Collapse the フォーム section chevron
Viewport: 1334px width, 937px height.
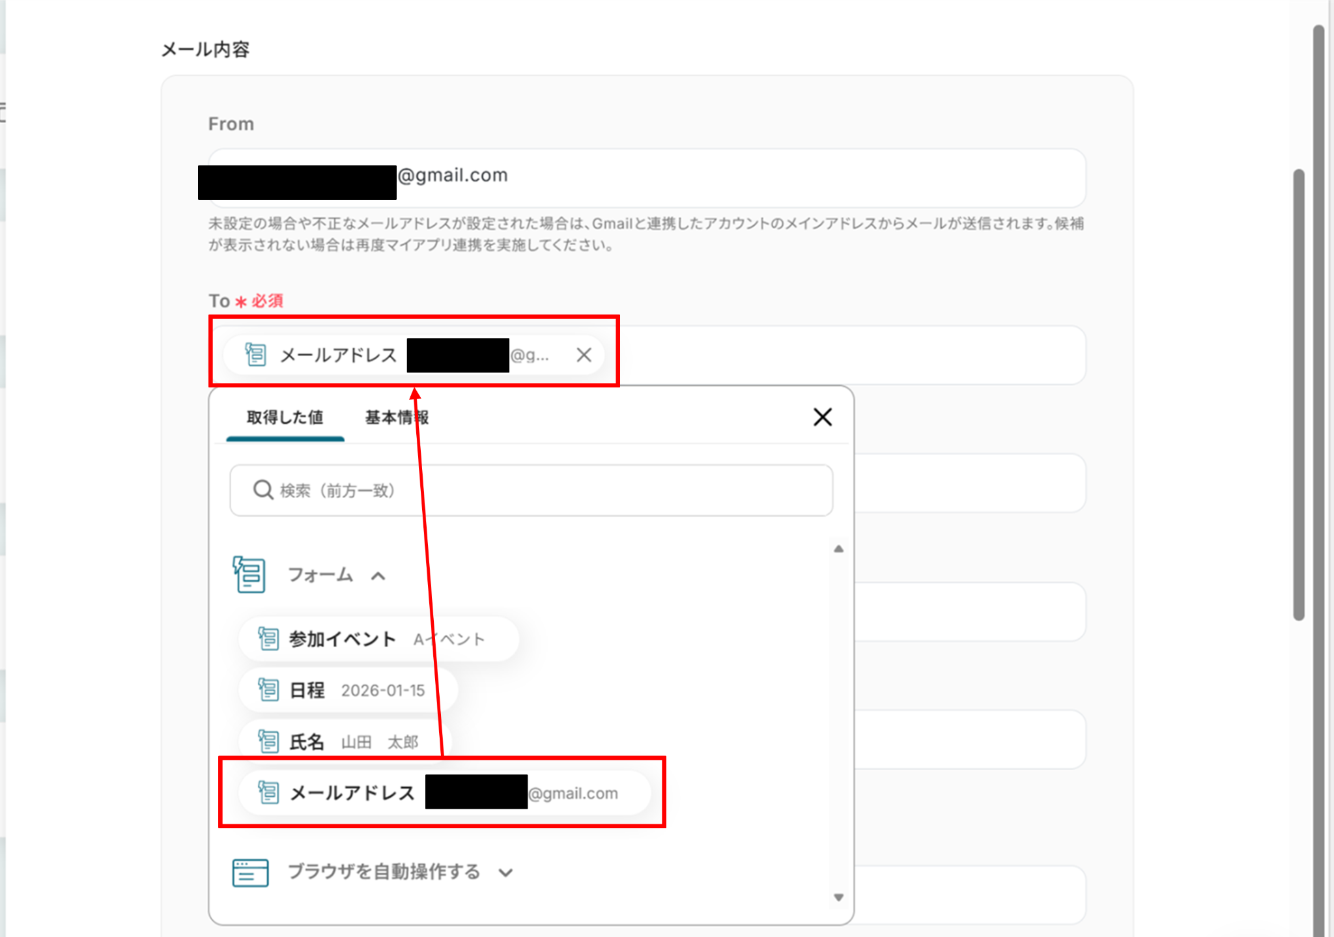pyautogui.click(x=378, y=576)
